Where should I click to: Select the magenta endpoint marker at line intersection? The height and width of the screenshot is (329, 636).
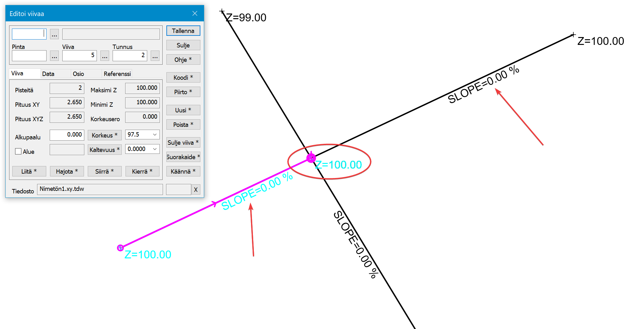tap(311, 158)
